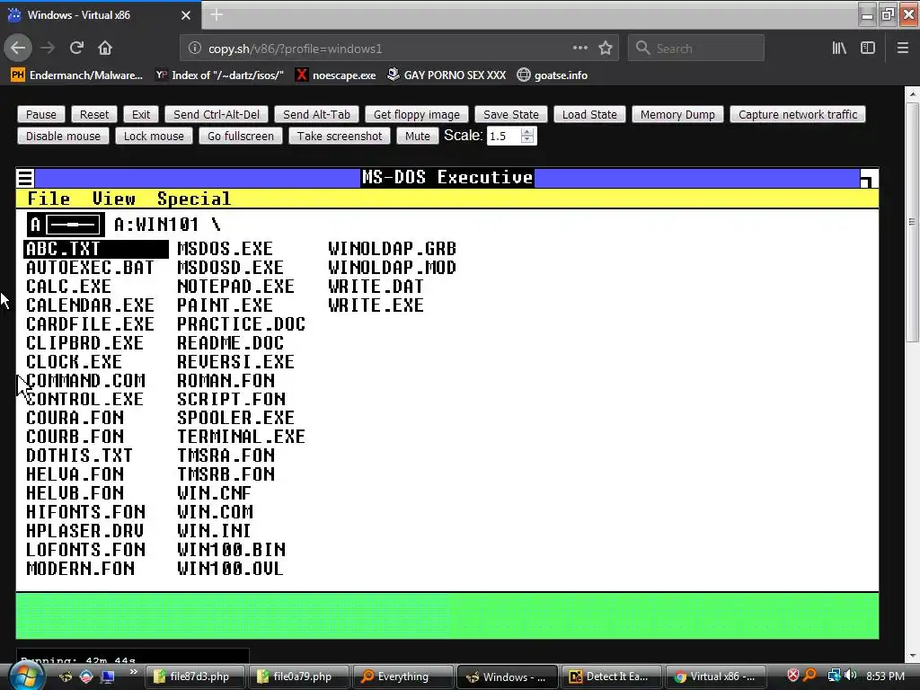Go to the browser home icon
Image resolution: width=920 pixels, height=690 pixels.
pyautogui.click(x=105, y=48)
